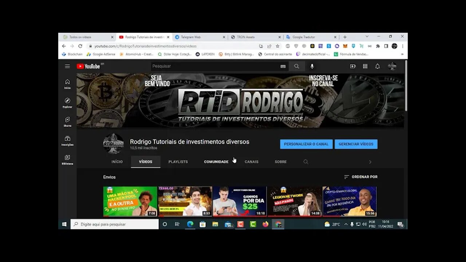Open the notifications bell
Viewport: 466px width, 262px height.
coord(378,66)
